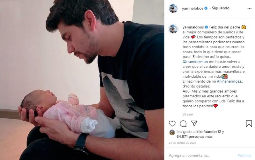Open the kikefaundez12 profile link
255x160 pixels.
coord(209,132)
